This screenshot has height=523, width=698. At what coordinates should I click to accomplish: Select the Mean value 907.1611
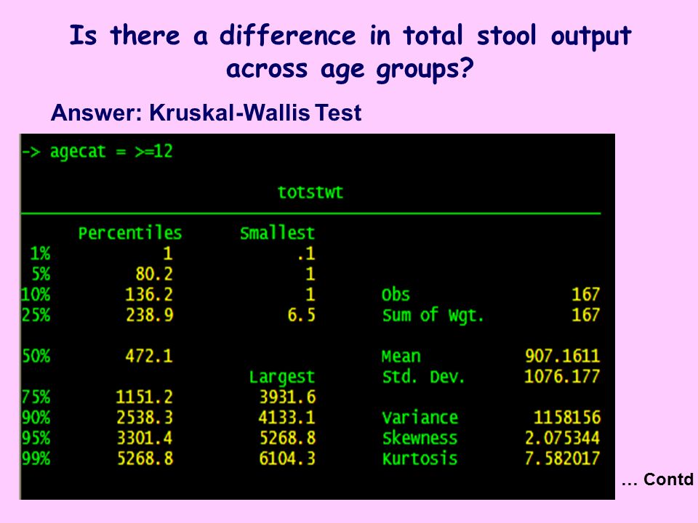click(x=563, y=356)
